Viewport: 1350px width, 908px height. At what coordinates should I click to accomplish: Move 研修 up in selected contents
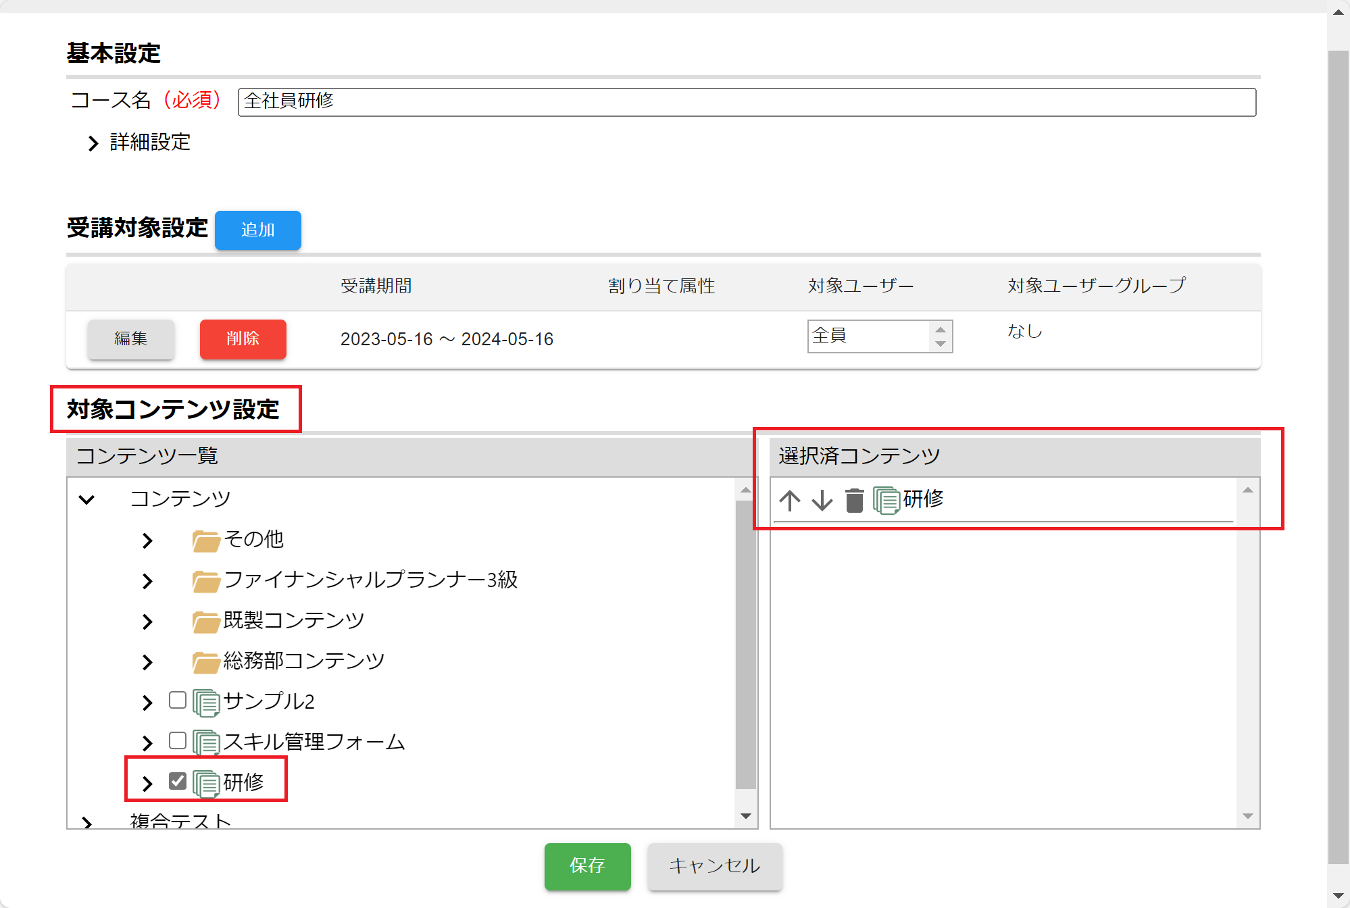790,501
